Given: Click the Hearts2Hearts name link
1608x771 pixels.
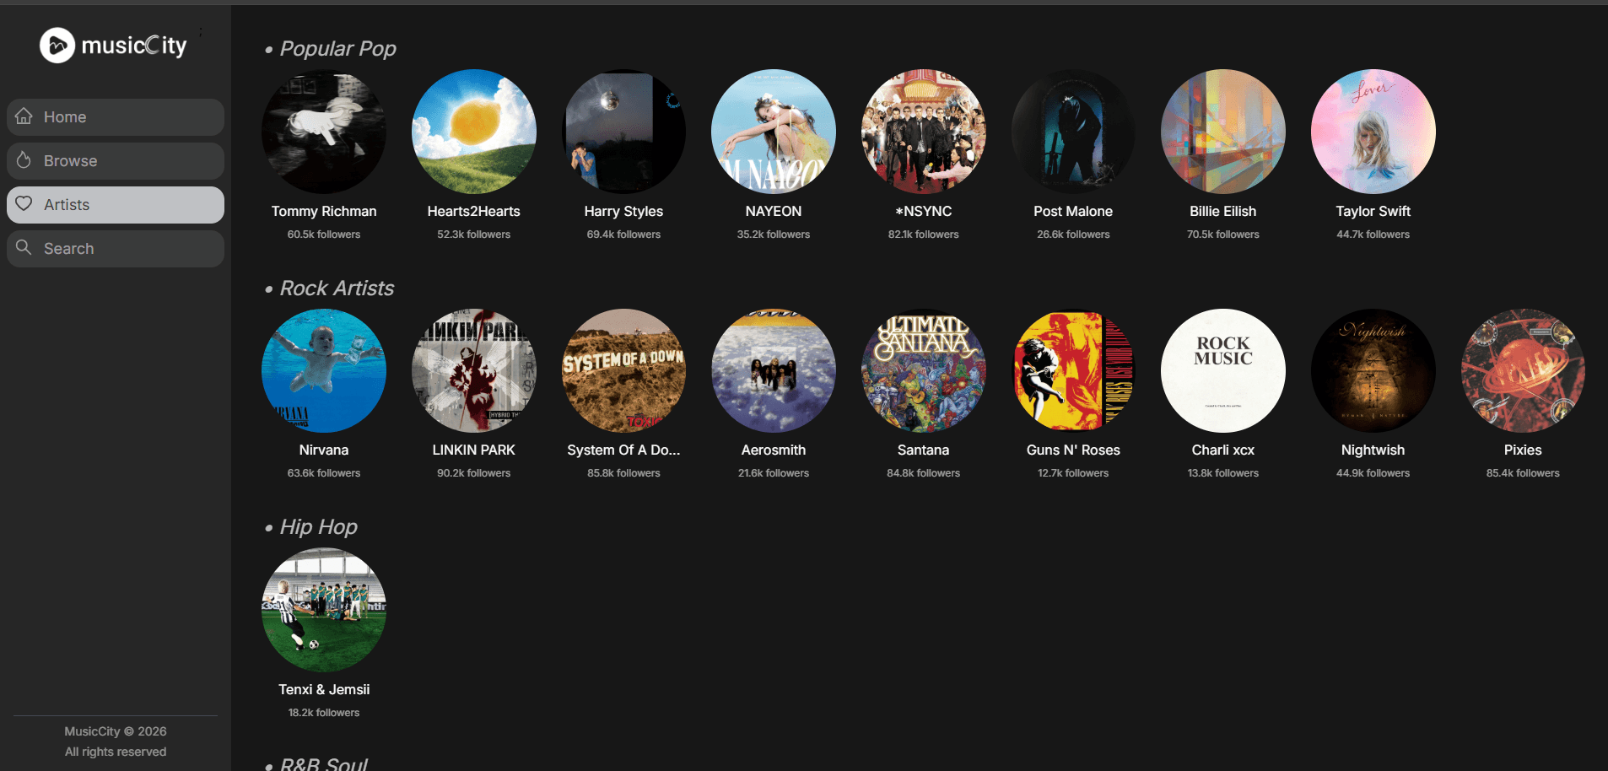Looking at the screenshot, I should pyautogui.click(x=474, y=211).
